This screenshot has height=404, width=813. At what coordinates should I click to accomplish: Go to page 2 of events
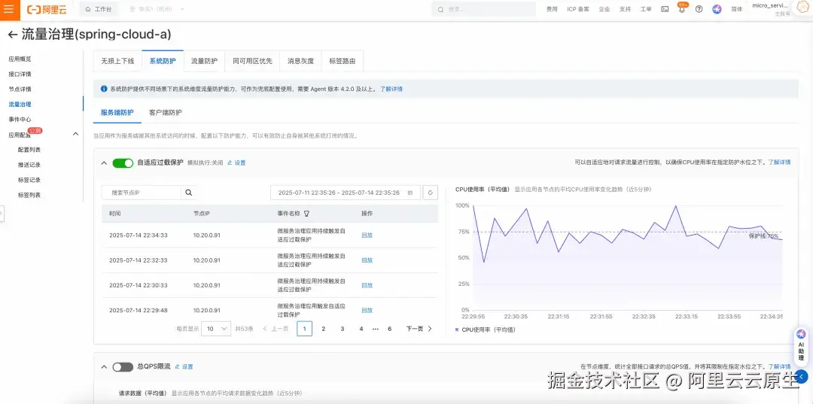click(324, 328)
